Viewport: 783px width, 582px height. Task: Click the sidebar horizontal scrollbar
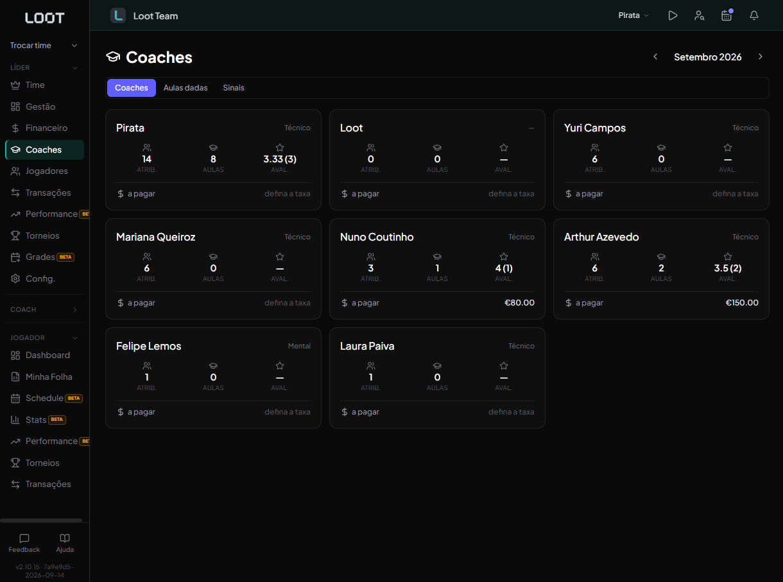41,520
